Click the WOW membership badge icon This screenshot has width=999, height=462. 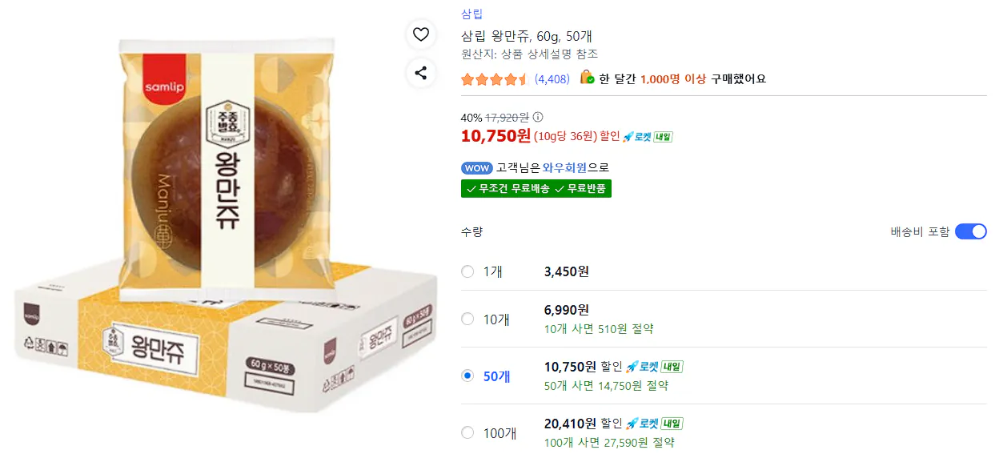pyautogui.click(x=477, y=168)
